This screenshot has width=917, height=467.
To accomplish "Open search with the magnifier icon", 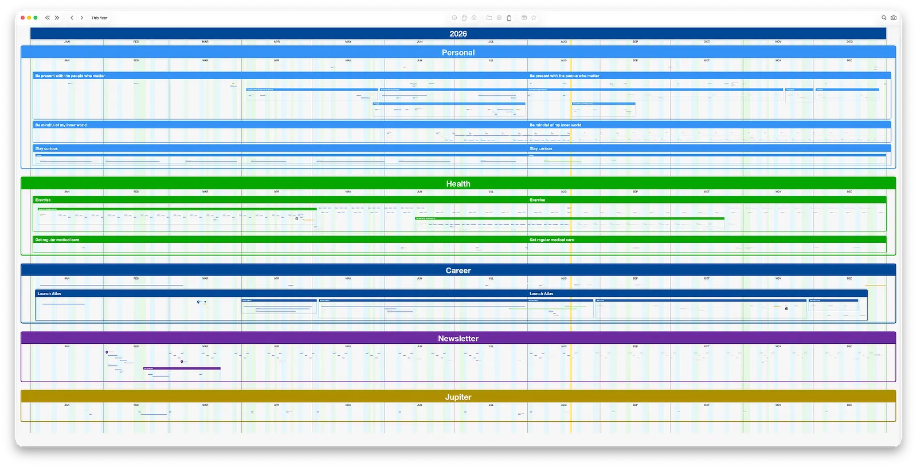I will point(884,18).
